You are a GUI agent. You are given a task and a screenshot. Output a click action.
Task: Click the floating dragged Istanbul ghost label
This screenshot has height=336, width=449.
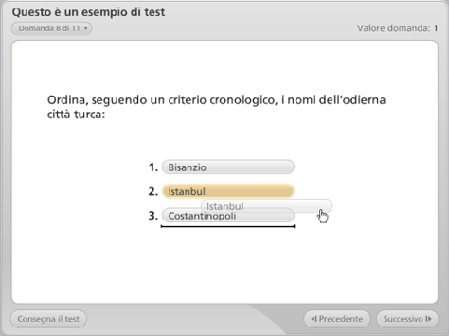[x=266, y=206]
